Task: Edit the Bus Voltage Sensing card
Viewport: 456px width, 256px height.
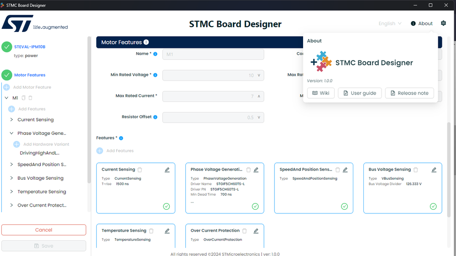Action: [434, 170]
